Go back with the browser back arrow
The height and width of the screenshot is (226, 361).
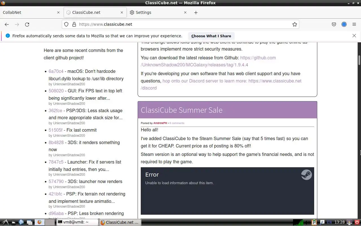(x=7, y=24)
